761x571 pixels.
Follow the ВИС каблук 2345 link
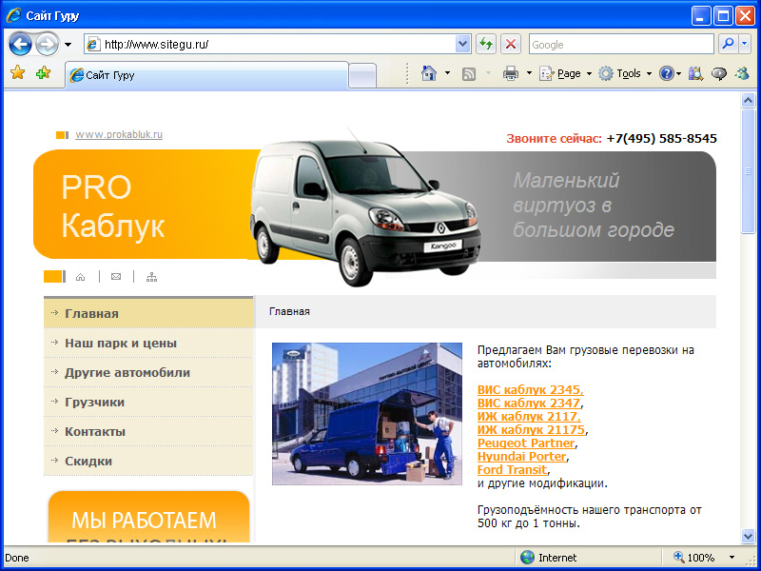click(x=531, y=390)
